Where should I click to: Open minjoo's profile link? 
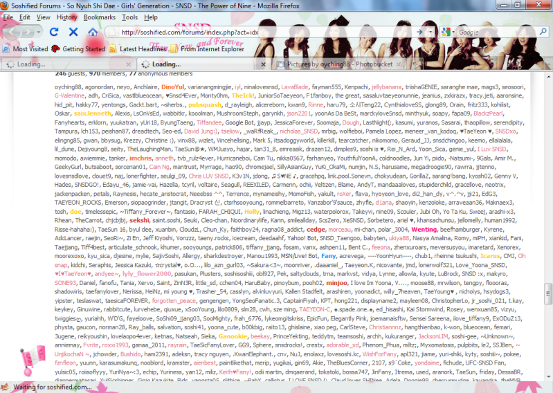pyautogui.click(x=336, y=283)
